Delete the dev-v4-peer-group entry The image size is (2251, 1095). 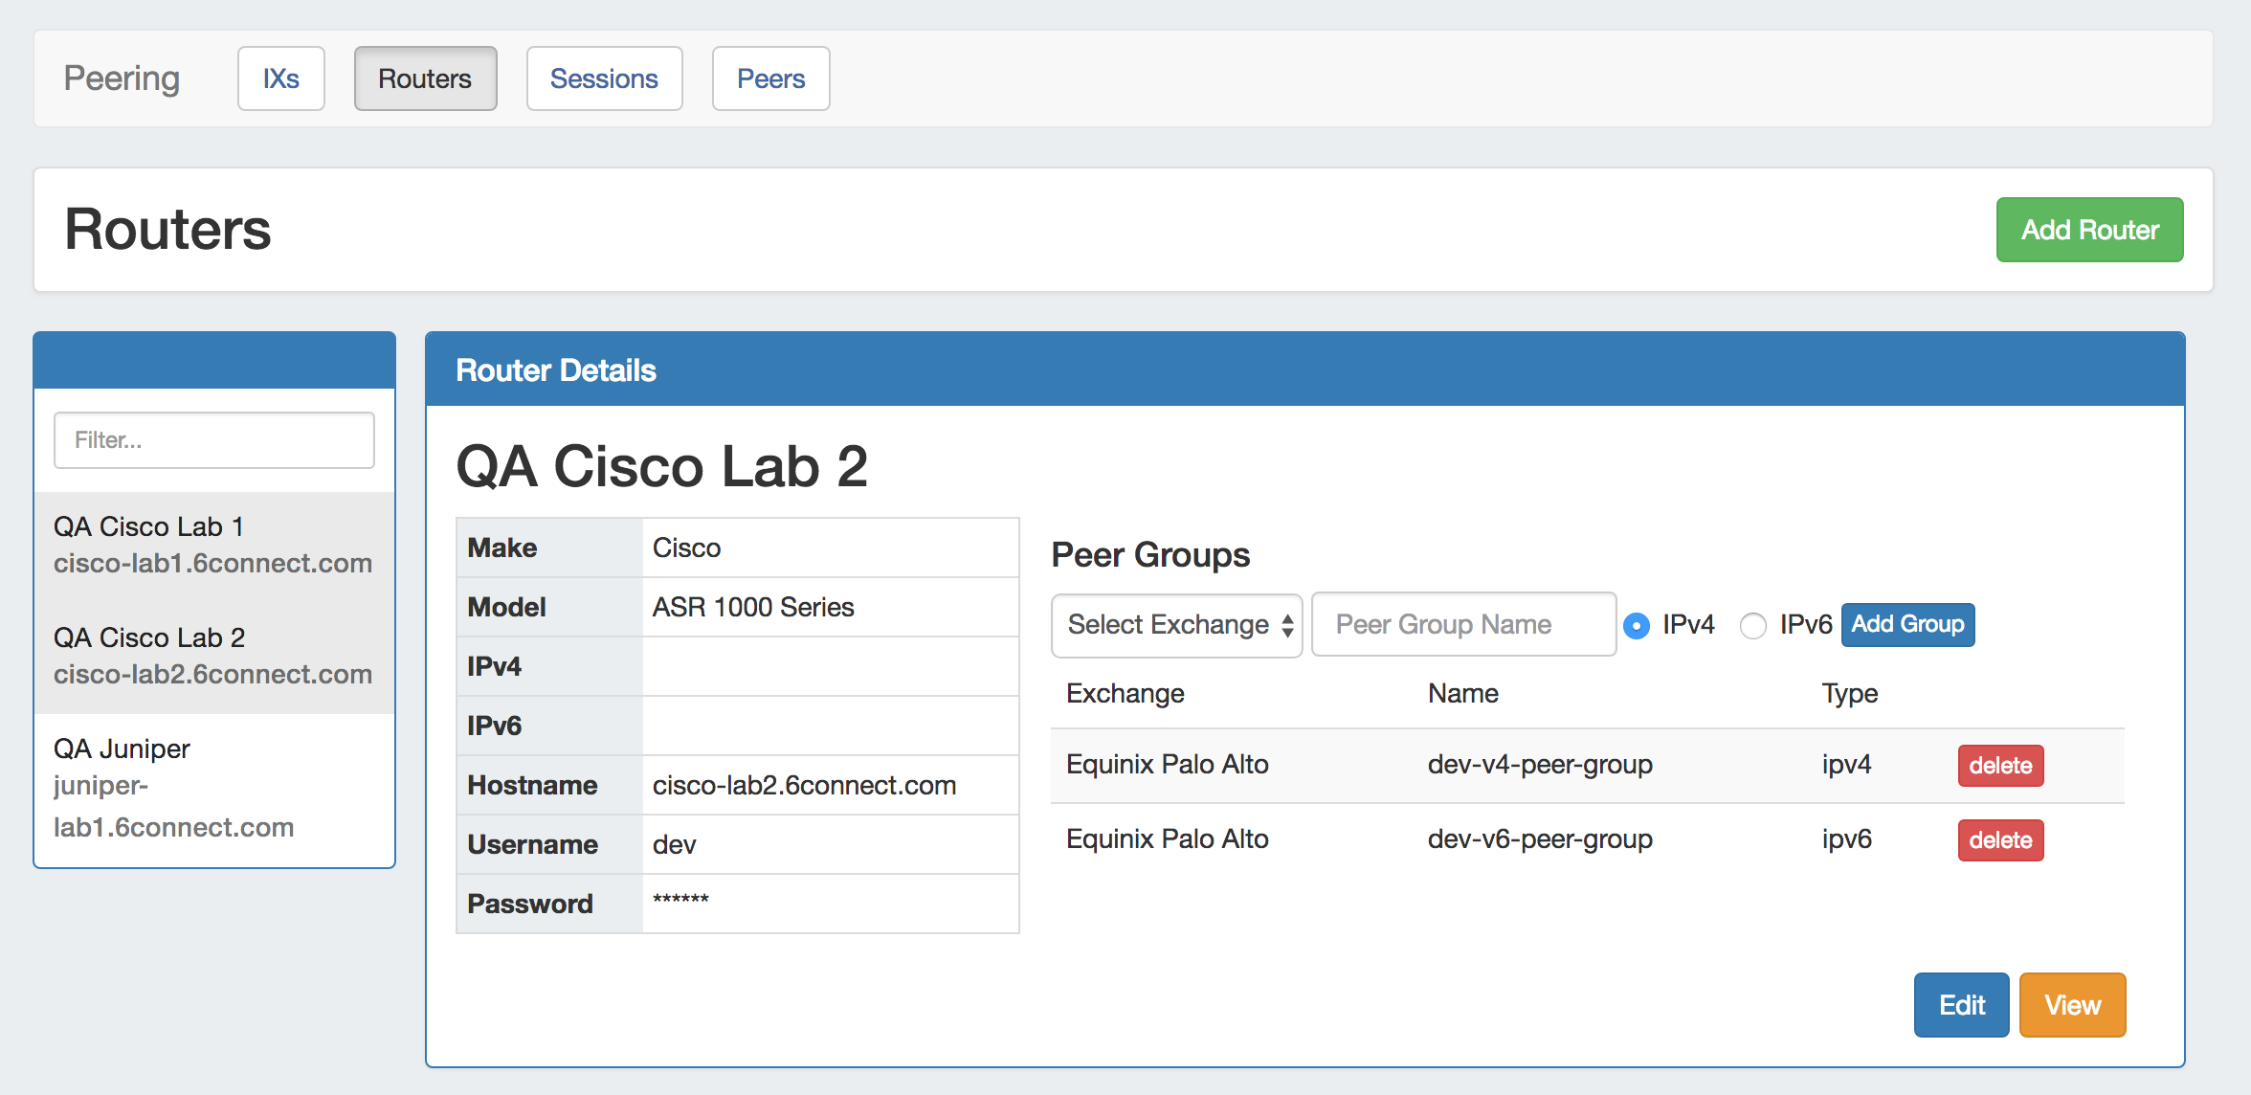click(2000, 766)
